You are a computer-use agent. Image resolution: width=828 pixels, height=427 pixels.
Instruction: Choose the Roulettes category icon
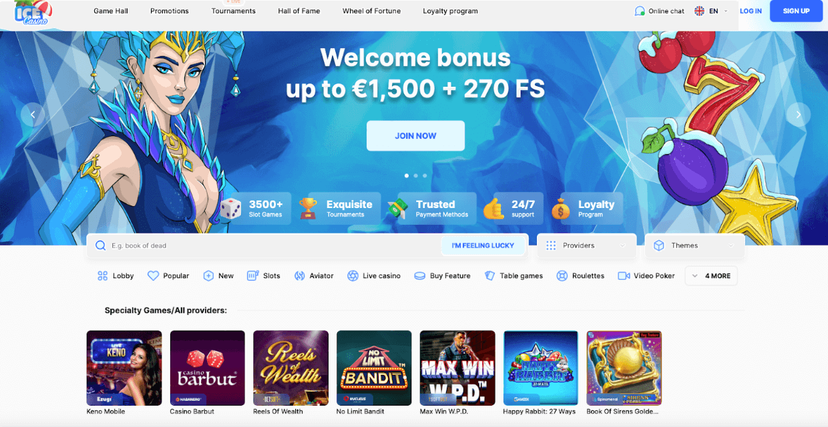(x=562, y=276)
